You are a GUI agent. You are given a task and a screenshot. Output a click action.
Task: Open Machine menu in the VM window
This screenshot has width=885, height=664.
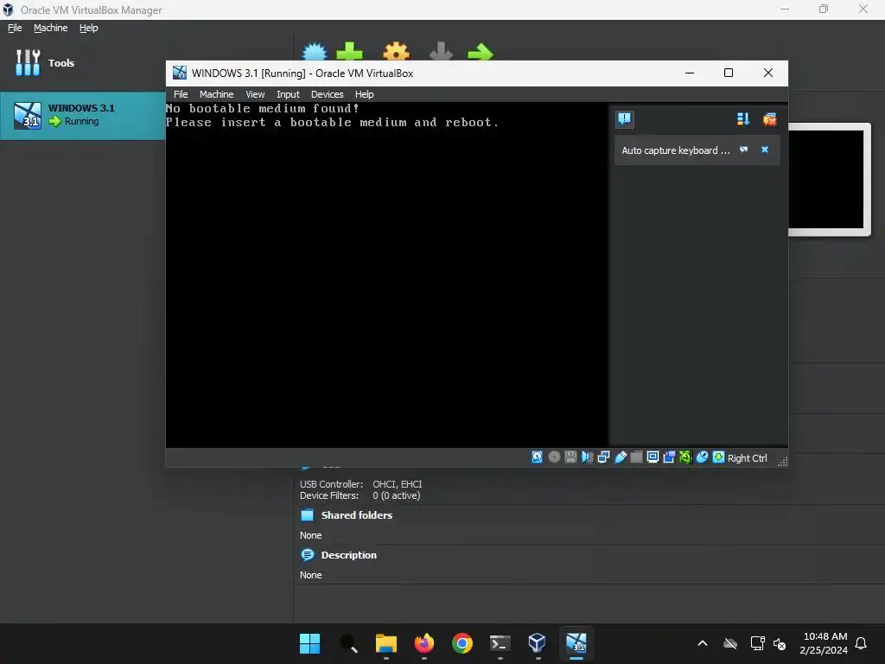click(x=216, y=94)
